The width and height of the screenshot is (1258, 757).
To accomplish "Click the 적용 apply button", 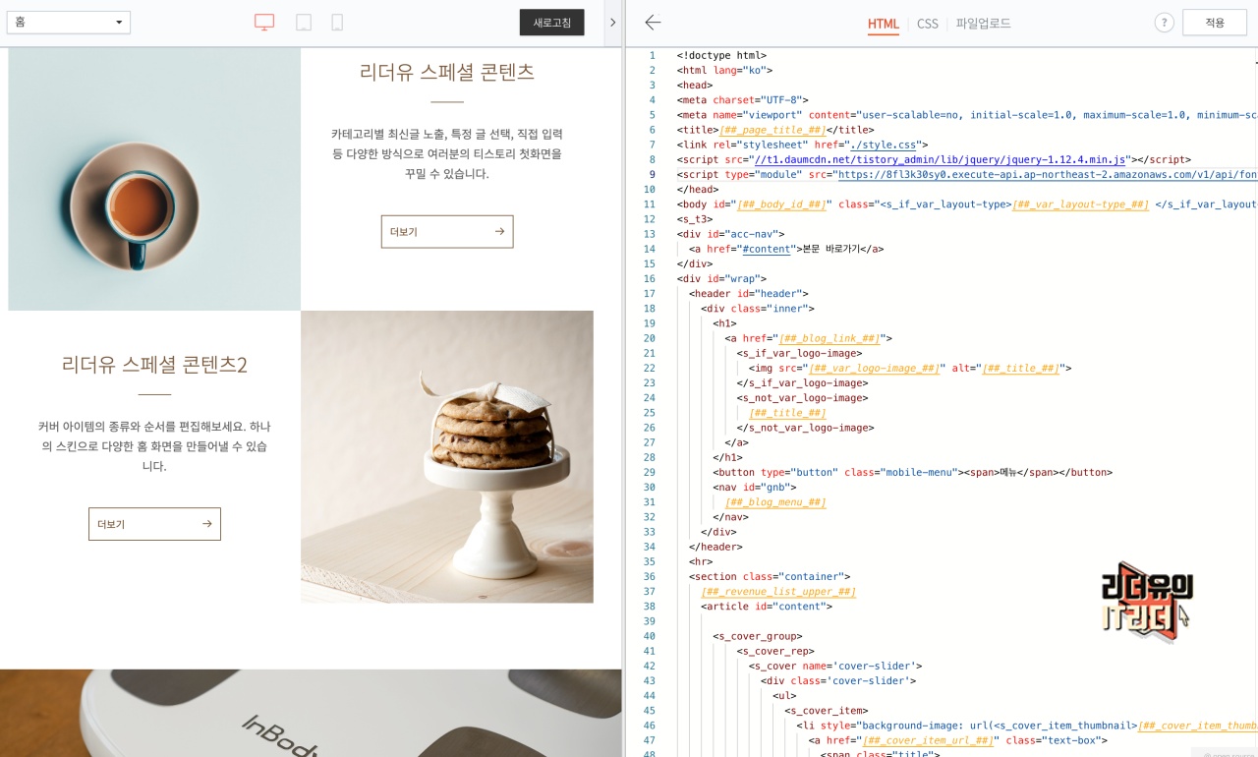I will click(1215, 23).
